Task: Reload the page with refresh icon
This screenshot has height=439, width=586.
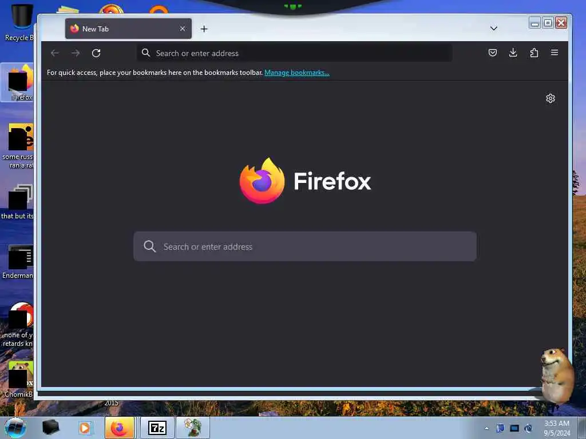Action: tap(96, 53)
